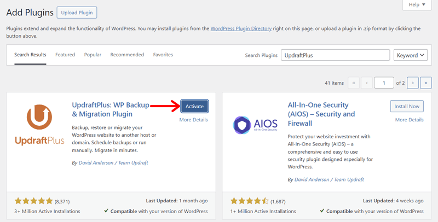
Task: Click All-In-One Security star rating
Action: [x=249, y=201]
